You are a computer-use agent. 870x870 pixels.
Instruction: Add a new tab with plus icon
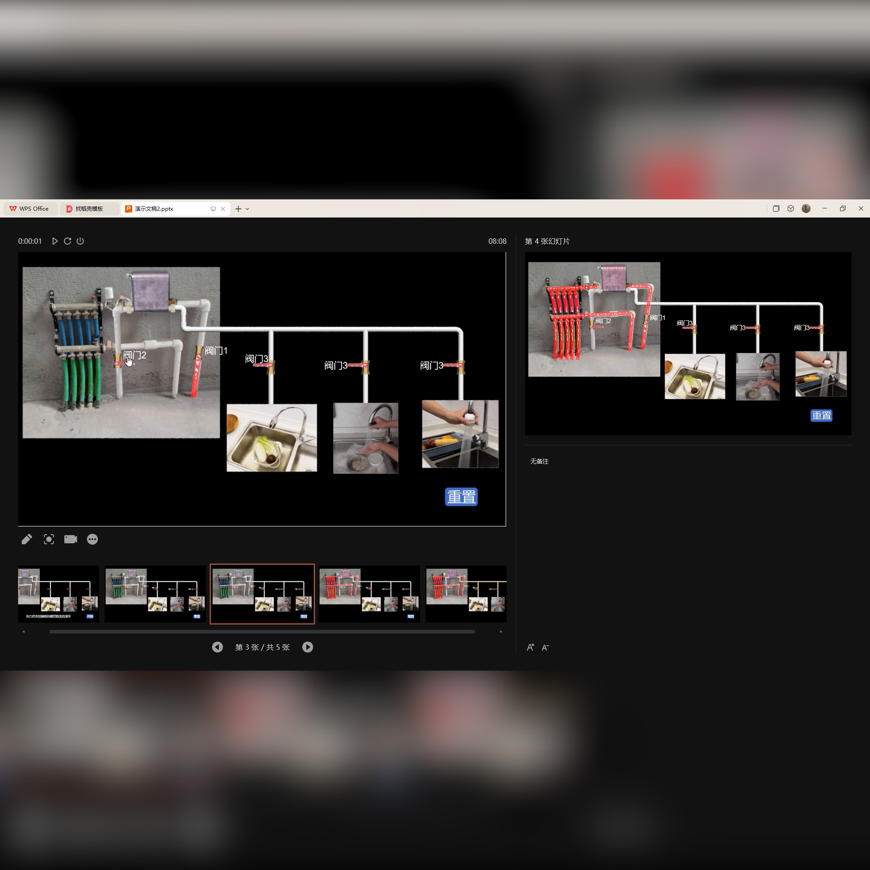point(238,209)
